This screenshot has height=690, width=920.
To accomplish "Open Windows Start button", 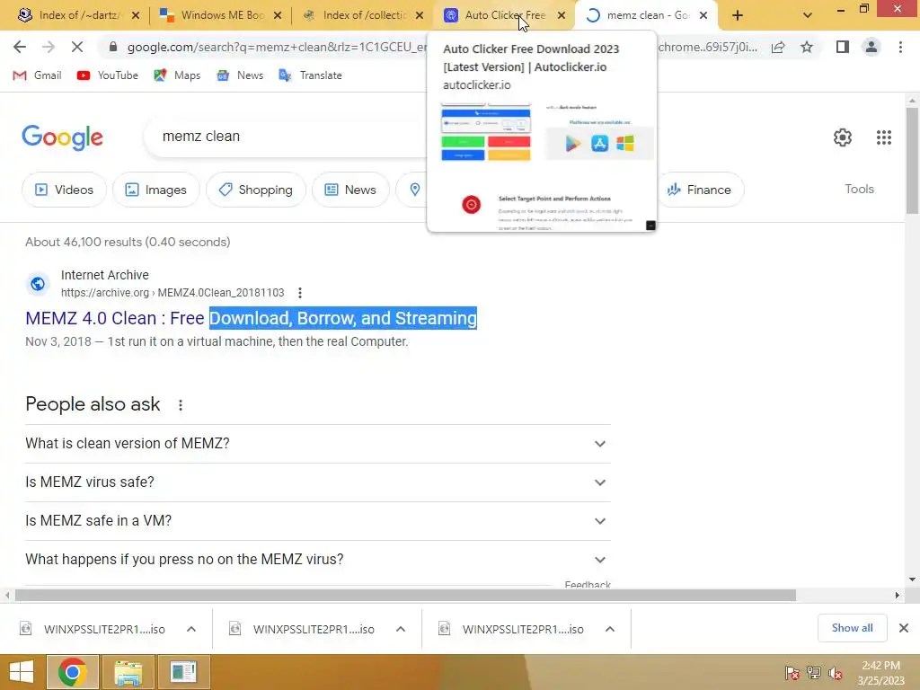I will pyautogui.click(x=22, y=672).
